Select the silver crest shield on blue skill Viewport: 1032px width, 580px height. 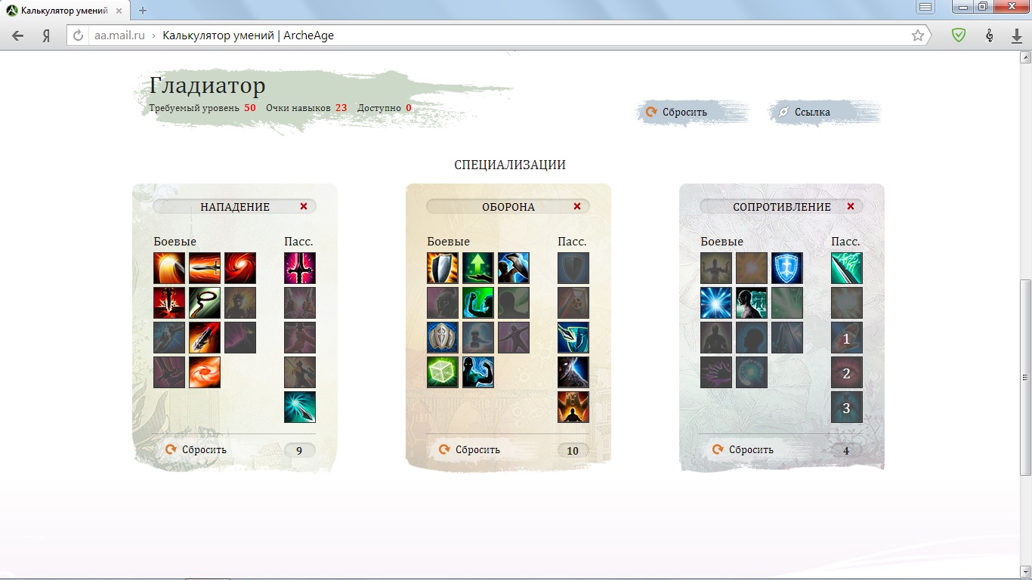tap(443, 338)
